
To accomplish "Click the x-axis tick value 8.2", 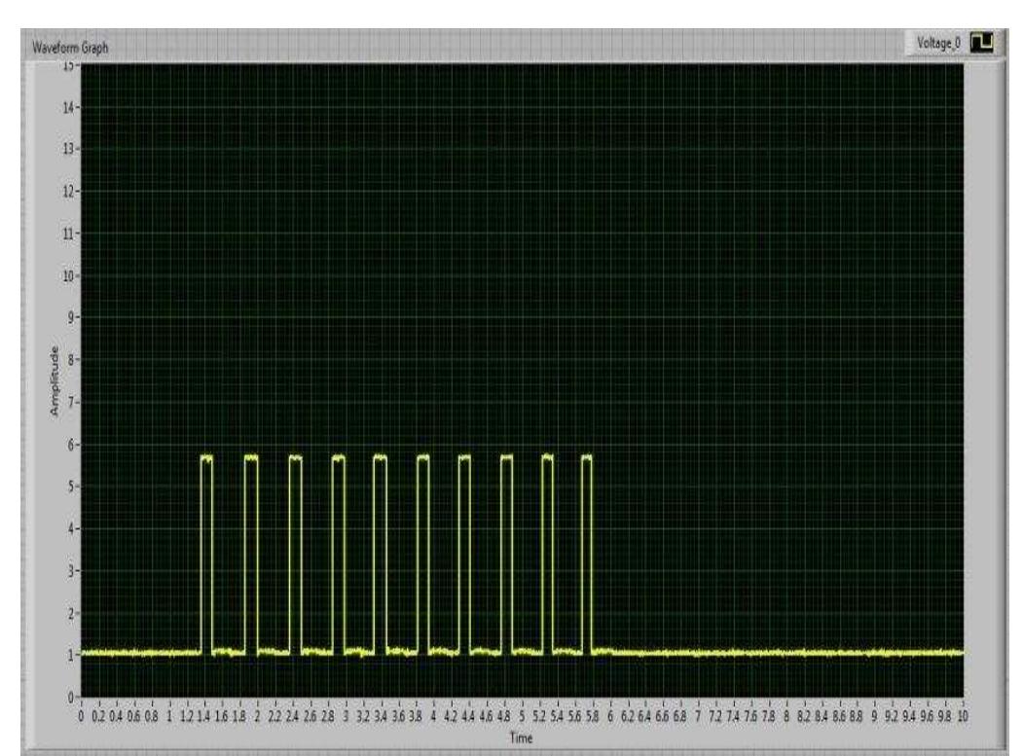I will coord(804,716).
